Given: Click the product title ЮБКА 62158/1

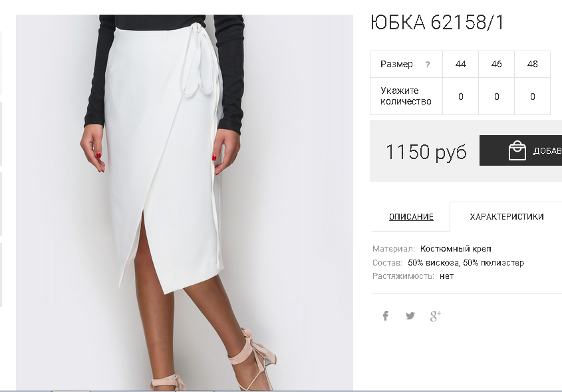Looking at the screenshot, I should (x=436, y=22).
